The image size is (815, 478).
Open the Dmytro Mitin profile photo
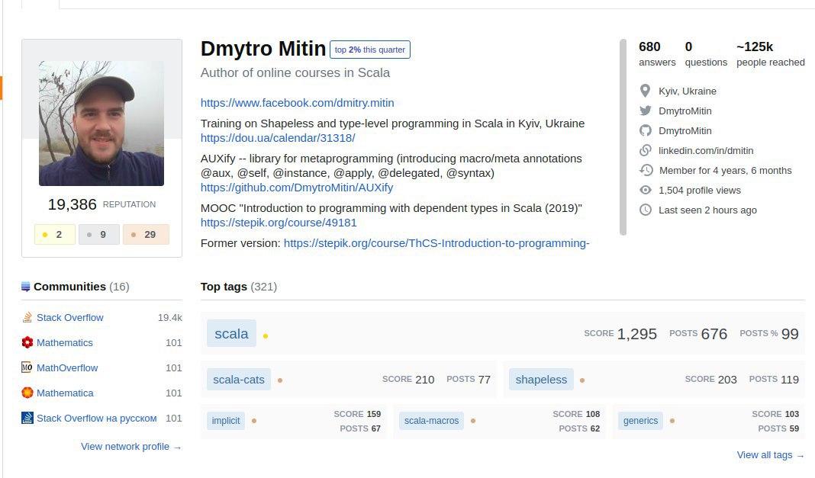click(x=101, y=124)
